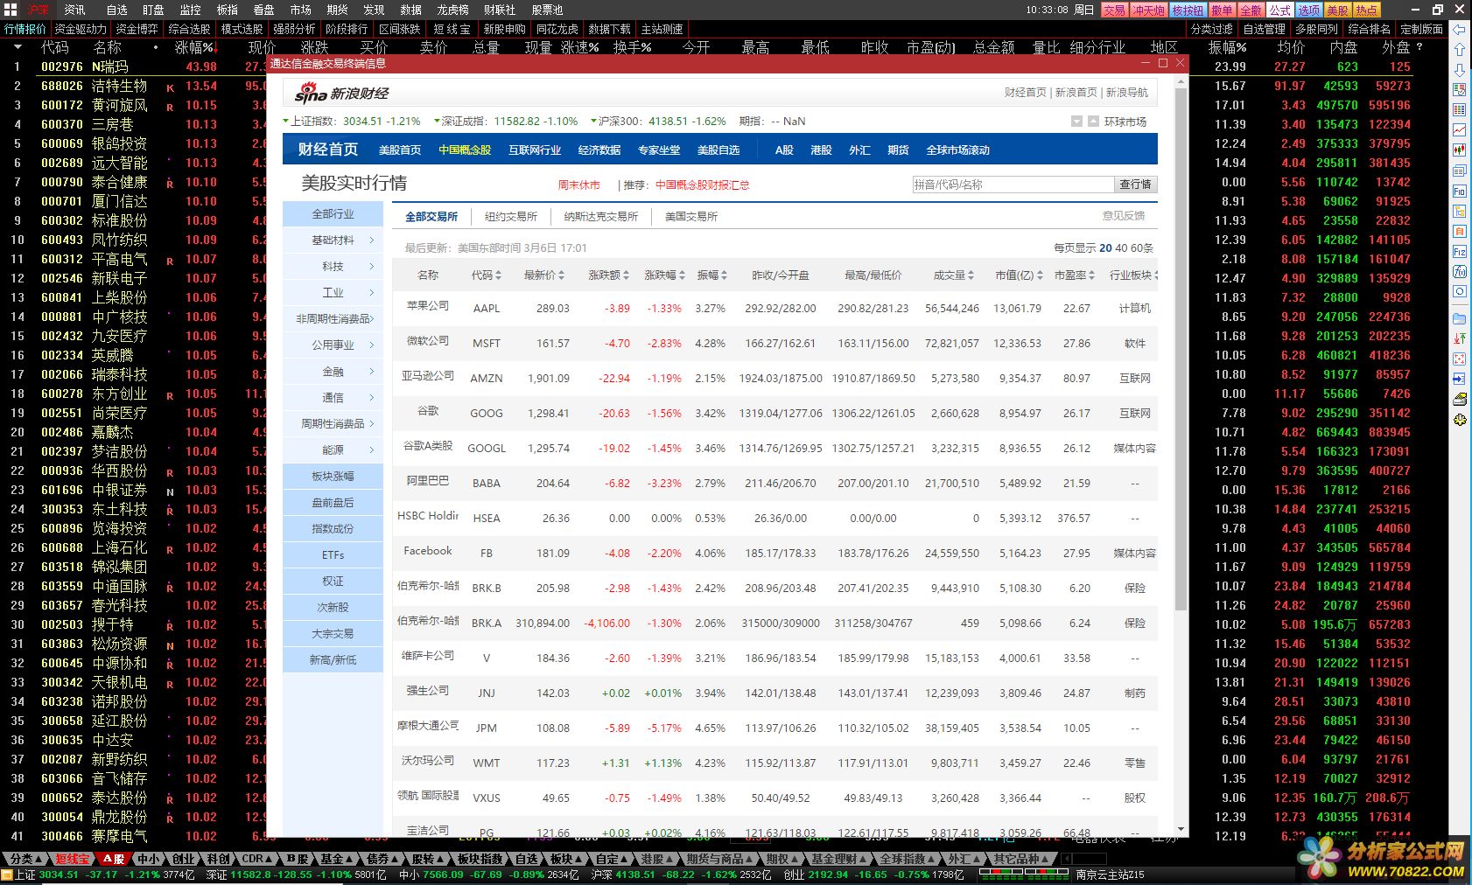This screenshot has height=885, width=1472.
Task: Click the 拼音/代码/名称 search field
Action: pyautogui.click(x=1013, y=185)
